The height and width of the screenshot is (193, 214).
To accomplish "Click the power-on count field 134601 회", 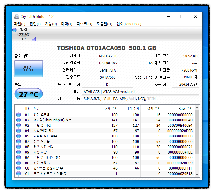I will click(185, 77).
